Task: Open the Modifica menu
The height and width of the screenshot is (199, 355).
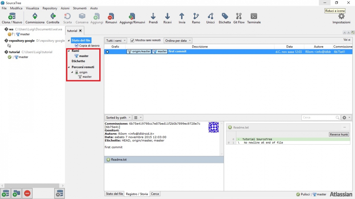Action: 16,8
